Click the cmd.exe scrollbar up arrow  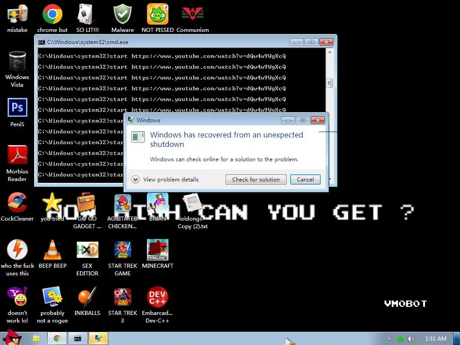pyautogui.click(x=329, y=52)
